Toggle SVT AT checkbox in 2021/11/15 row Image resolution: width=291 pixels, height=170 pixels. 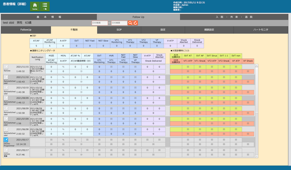tap(188, 67)
